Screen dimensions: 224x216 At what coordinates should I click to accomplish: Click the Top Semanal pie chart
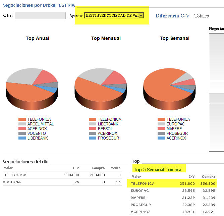point(169,89)
